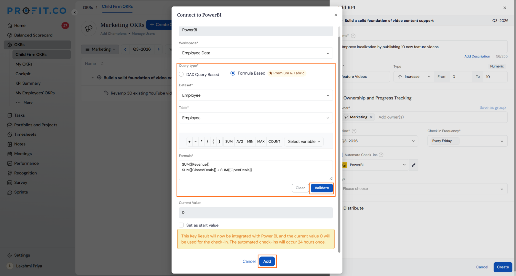Open Performance in the sidebar
The height and width of the screenshot is (276, 516).
click(x=26, y=163)
